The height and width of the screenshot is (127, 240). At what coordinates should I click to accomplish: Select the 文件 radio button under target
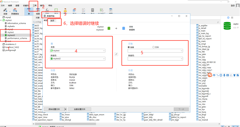pyautogui.click(x=153, y=47)
